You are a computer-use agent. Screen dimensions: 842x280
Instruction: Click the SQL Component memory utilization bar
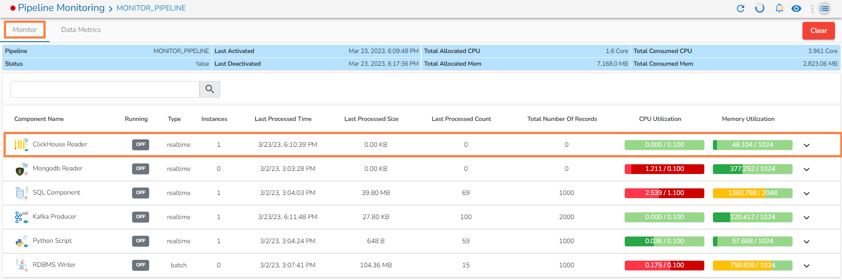752,193
